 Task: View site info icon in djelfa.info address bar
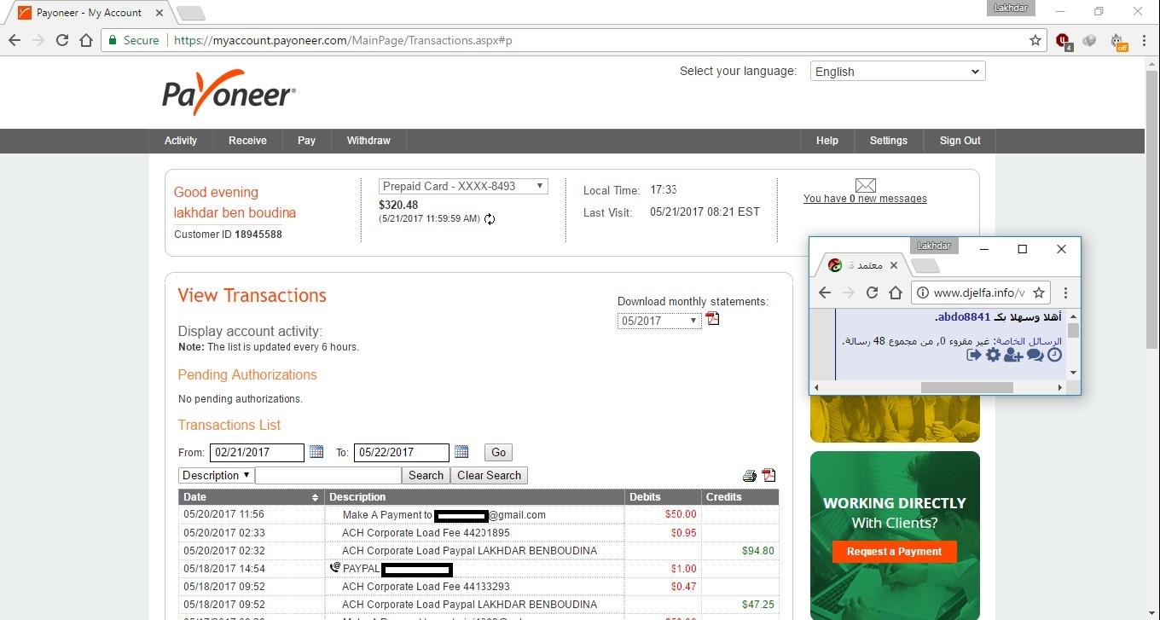tap(922, 293)
